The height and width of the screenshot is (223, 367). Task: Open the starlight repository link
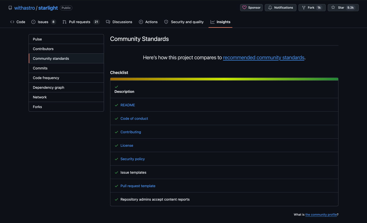pyautogui.click(x=48, y=8)
